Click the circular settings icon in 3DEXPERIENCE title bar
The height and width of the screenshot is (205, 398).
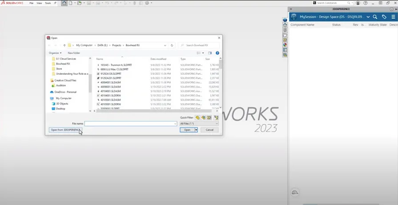[x=392, y=9]
